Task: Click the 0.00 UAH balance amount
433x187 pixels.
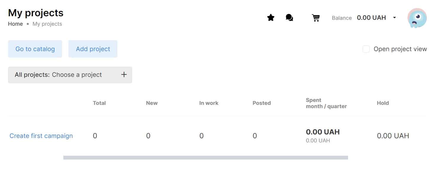Action: point(371,18)
